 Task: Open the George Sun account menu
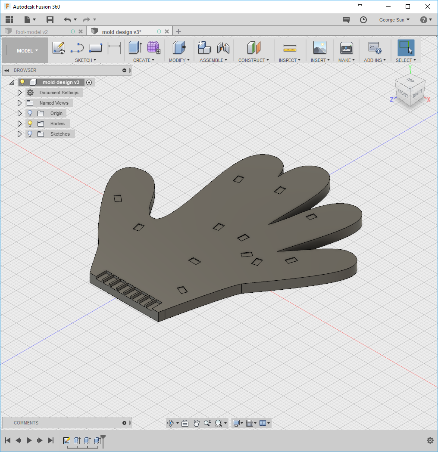[x=394, y=20]
